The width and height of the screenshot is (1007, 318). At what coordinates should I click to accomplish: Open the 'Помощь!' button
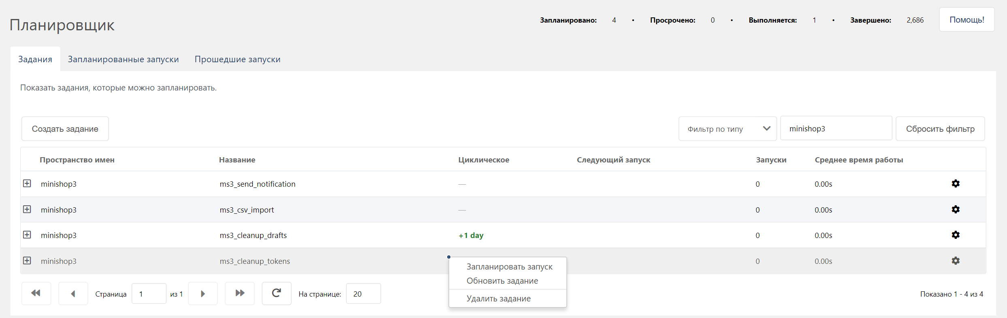click(x=967, y=20)
